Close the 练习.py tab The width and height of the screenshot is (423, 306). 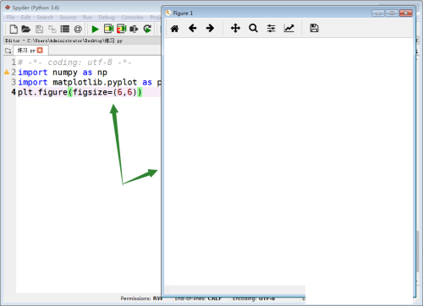(40, 51)
